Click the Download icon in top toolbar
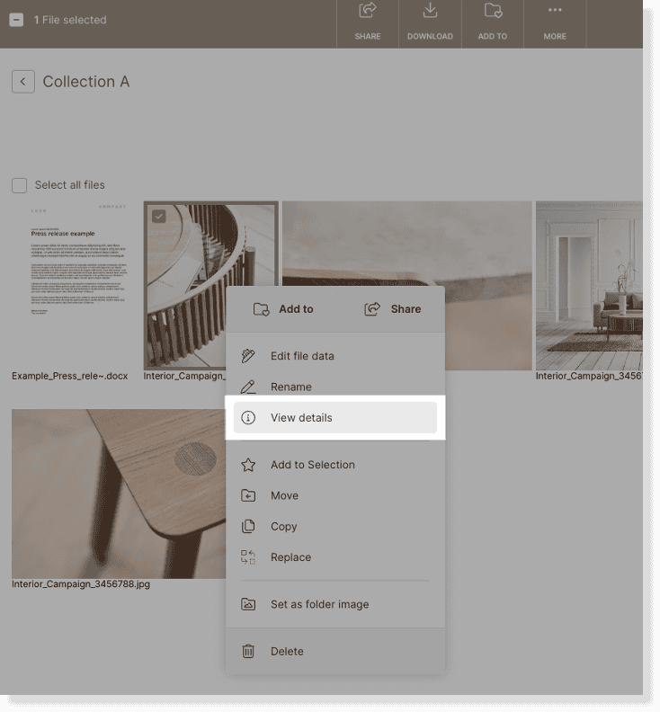This screenshot has height=712, width=660. click(x=430, y=13)
